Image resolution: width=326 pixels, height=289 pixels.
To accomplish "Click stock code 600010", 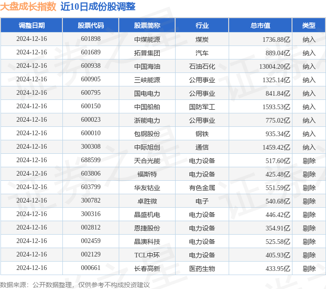I will click(91, 133).
